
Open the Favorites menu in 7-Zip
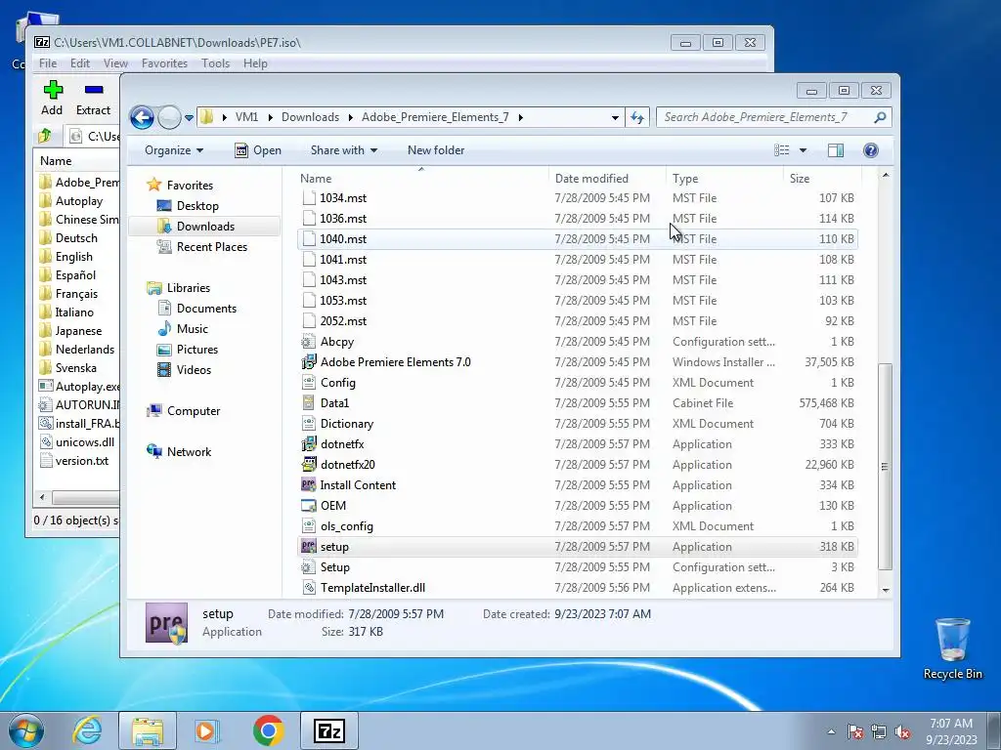pos(164,63)
